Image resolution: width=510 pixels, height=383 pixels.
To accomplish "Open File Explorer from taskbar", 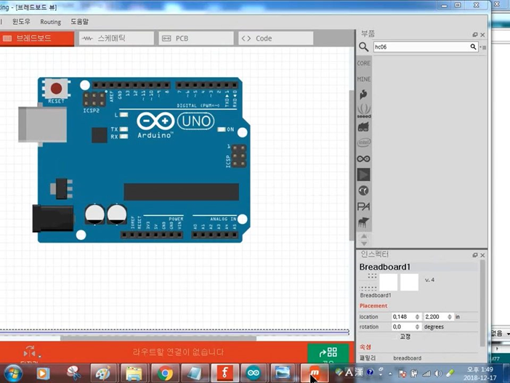I will 134,374.
